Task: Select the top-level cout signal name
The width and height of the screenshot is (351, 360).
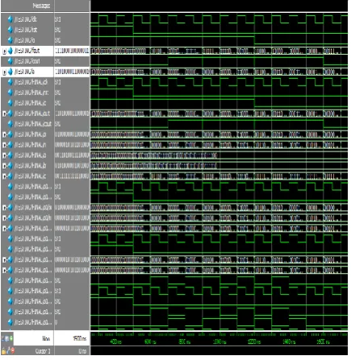Action: [27, 61]
